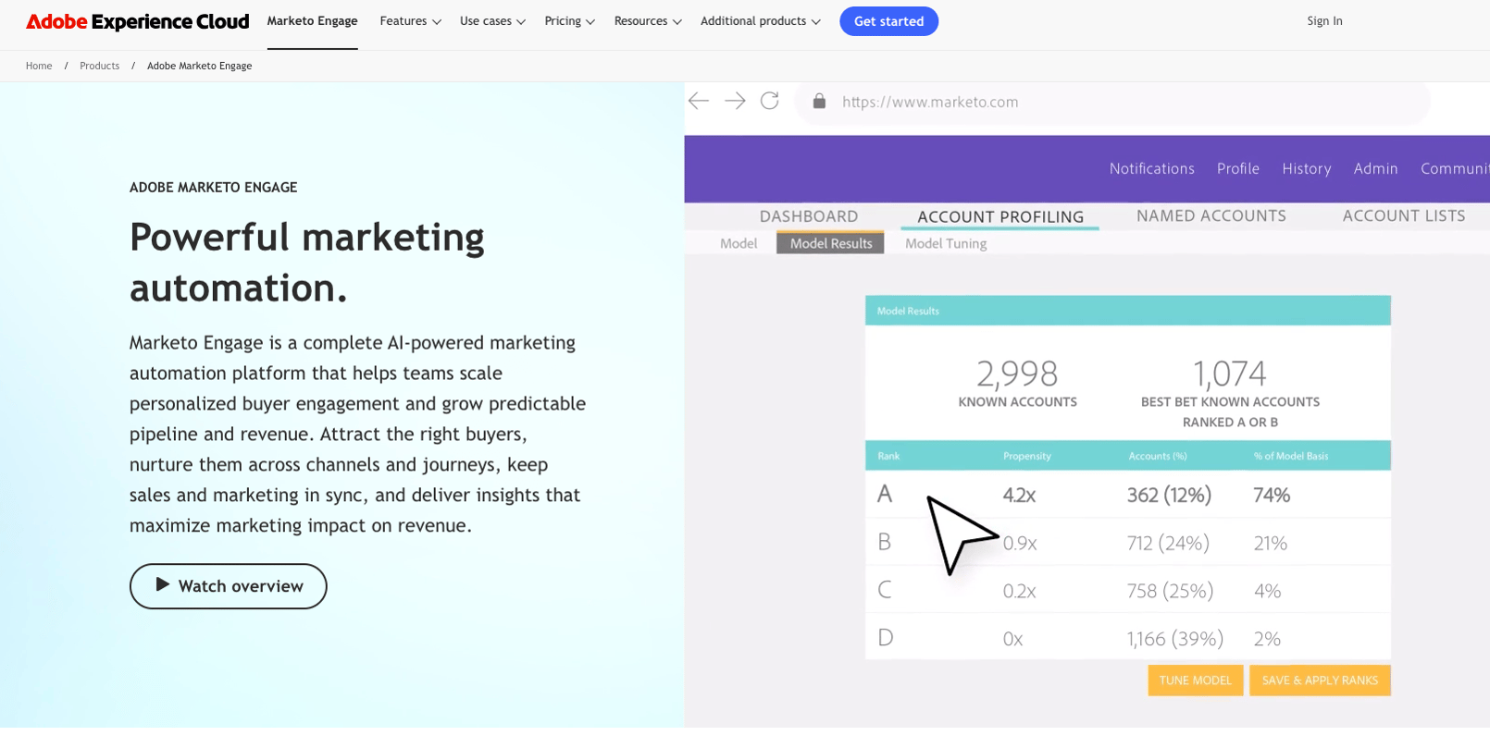Viewport: 1490px width, 748px height.
Task: Click Save & Apply Ranks button
Action: tap(1320, 681)
